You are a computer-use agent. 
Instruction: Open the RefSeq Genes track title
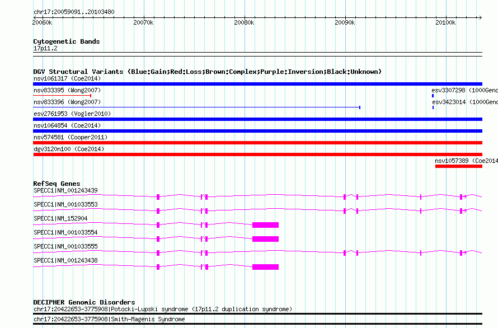tap(57, 184)
